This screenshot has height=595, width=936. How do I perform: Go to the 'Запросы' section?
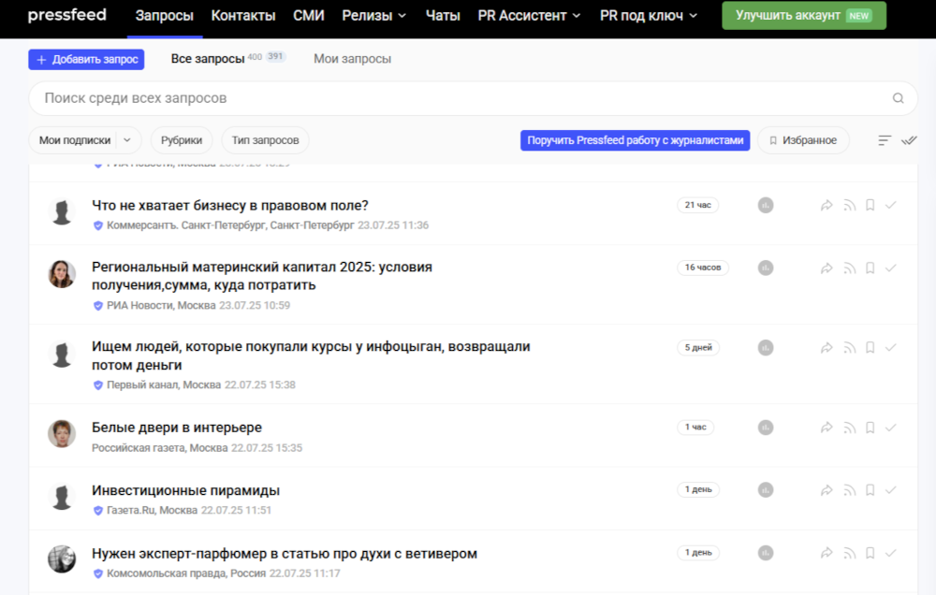coord(164,16)
